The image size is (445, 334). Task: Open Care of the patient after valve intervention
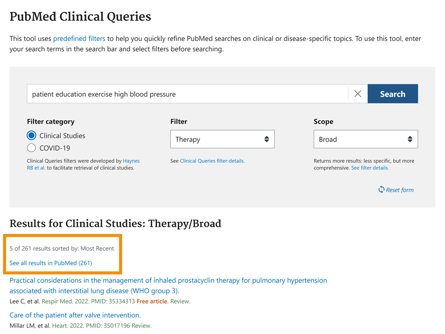(x=75, y=315)
